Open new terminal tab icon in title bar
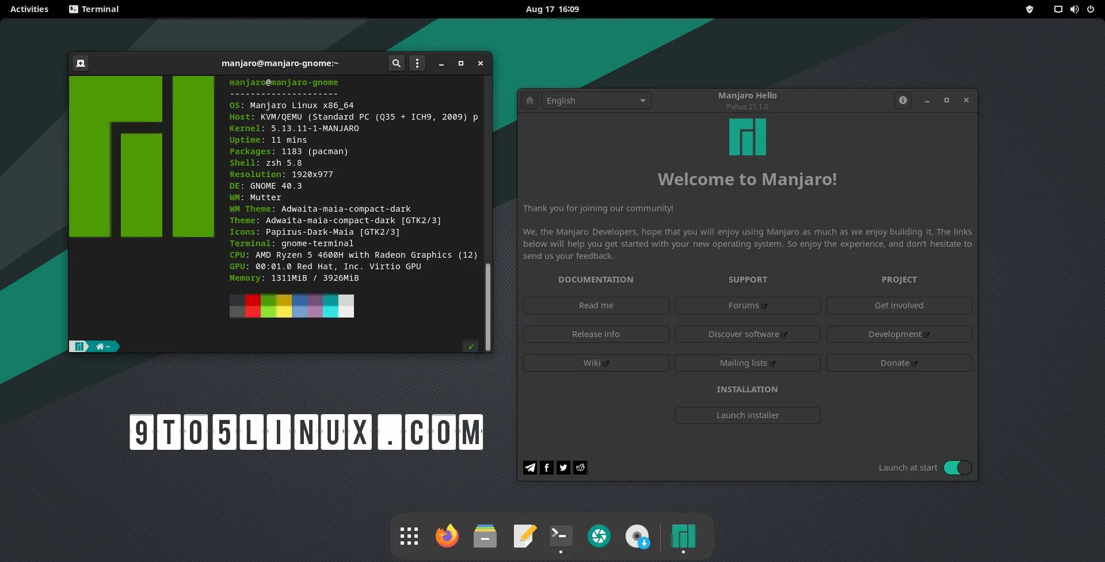Screen dimensions: 1105x562 pyautogui.click(x=81, y=63)
